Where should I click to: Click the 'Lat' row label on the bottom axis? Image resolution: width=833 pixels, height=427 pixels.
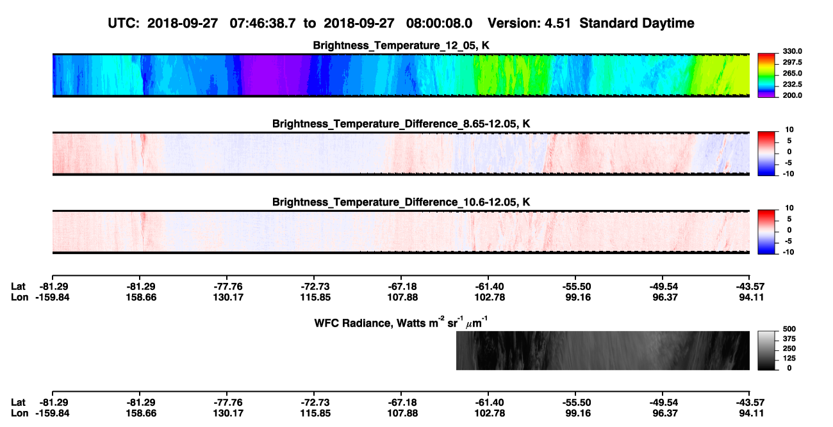(18, 402)
